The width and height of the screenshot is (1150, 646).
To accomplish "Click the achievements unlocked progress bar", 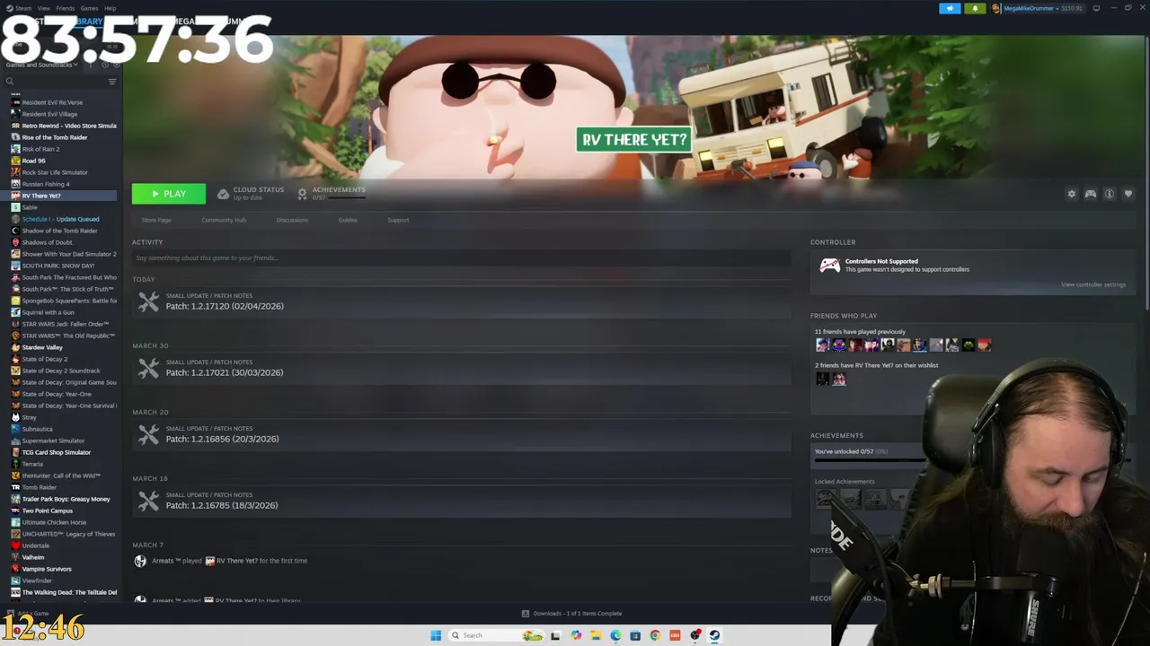I will point(870,460).
